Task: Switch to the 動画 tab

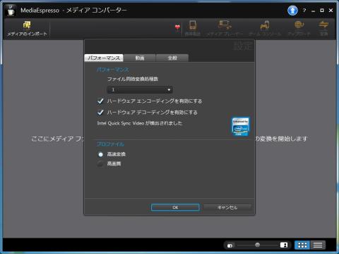Action: [140, 58]
